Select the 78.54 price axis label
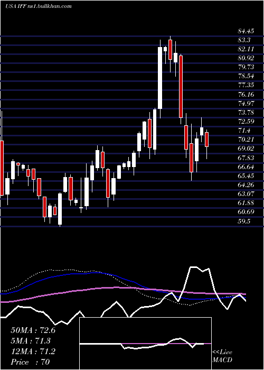264x370 pixels. 246,77
